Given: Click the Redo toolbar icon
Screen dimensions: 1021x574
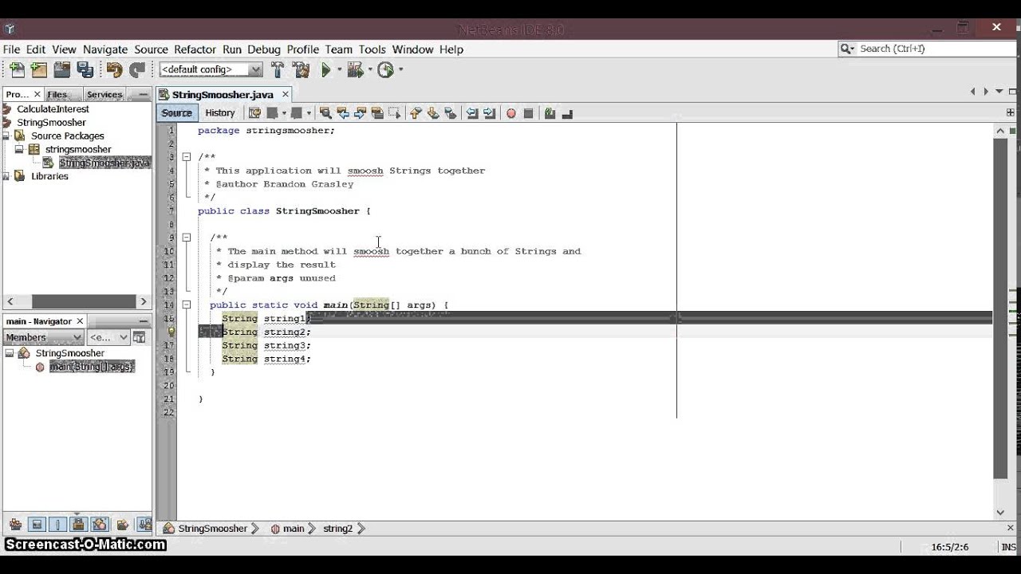Looking at the screenshot, I should [x=137, y=70].
